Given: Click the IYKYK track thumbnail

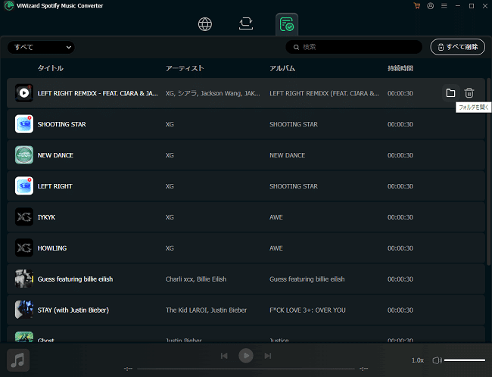Looking at the screenshot, I should [24, 217].
